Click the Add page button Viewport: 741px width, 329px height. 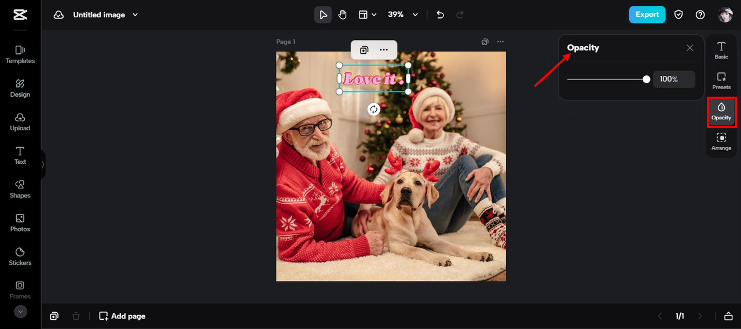coord(122,316)
